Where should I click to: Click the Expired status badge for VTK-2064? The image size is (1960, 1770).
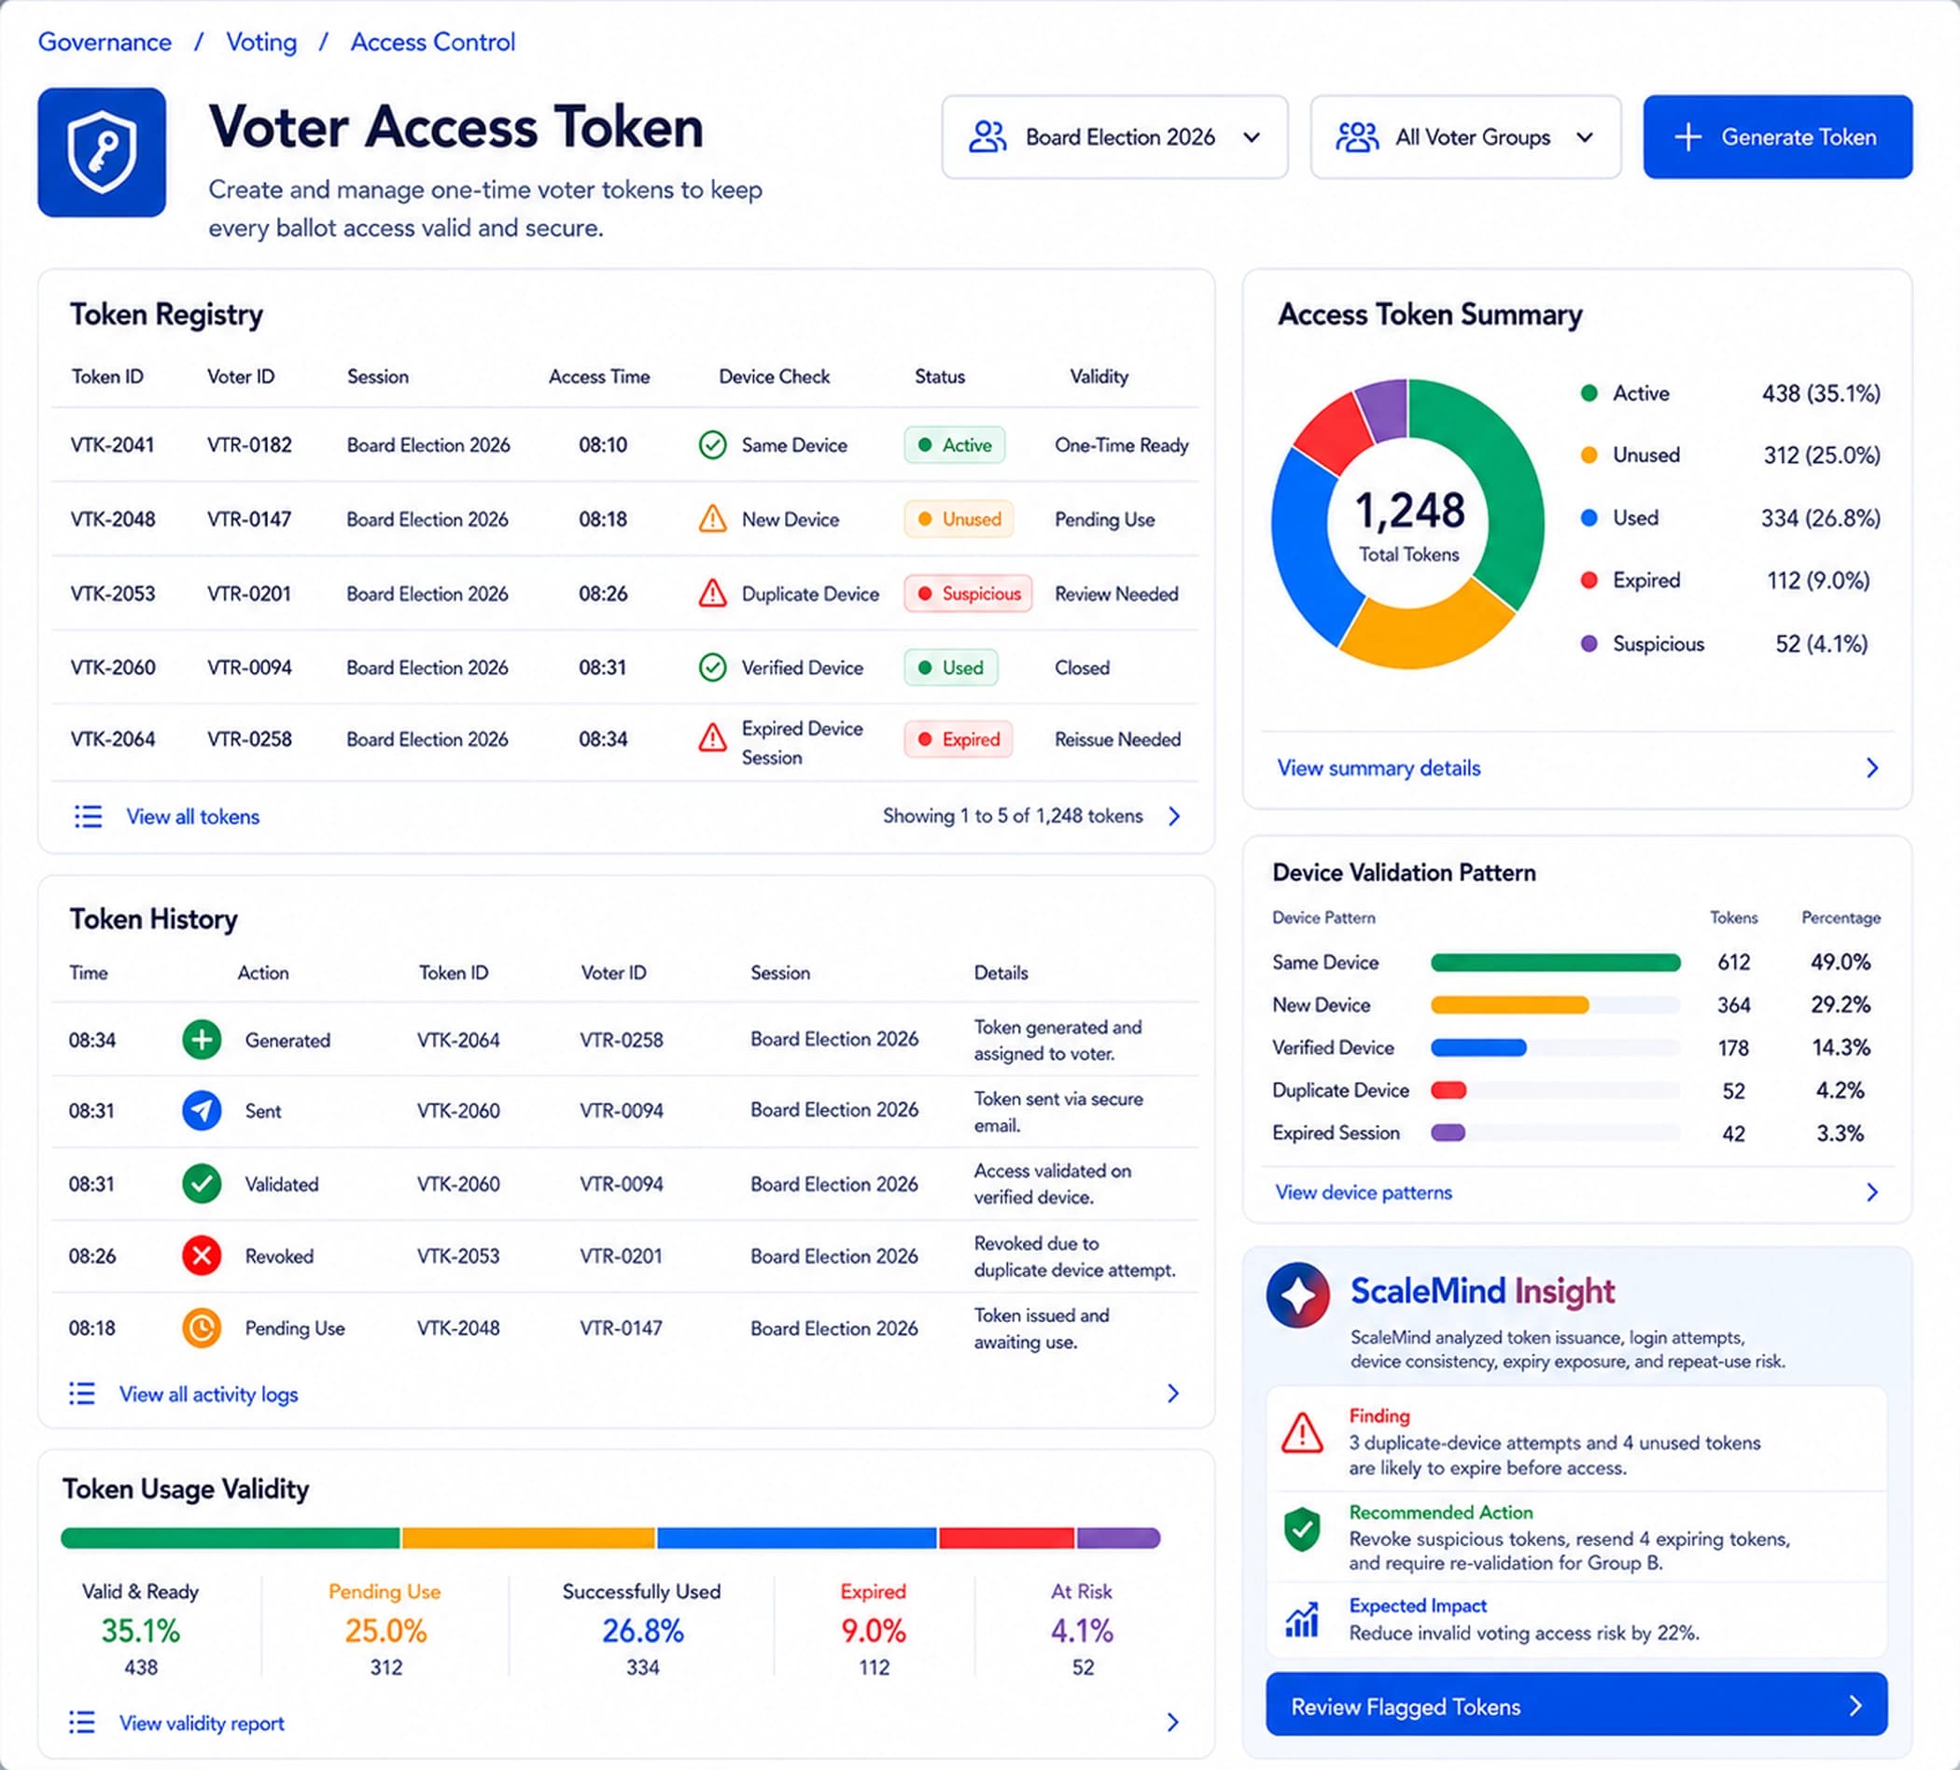click(x=958, y=739)
